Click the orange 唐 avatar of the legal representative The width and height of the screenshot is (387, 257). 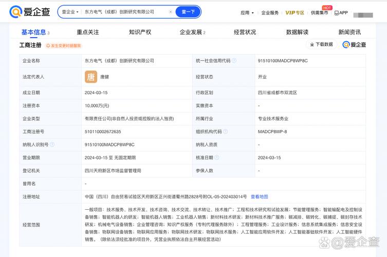(91, 77)
